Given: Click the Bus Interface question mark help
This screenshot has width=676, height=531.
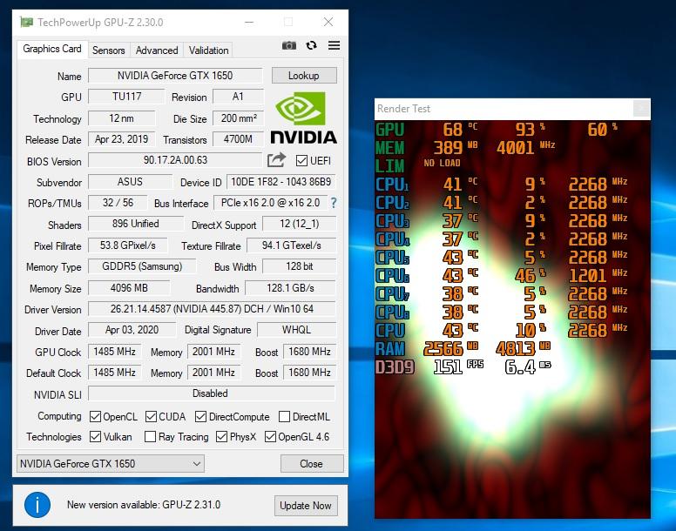Looking at the screenshot, I should click(334, 203).
